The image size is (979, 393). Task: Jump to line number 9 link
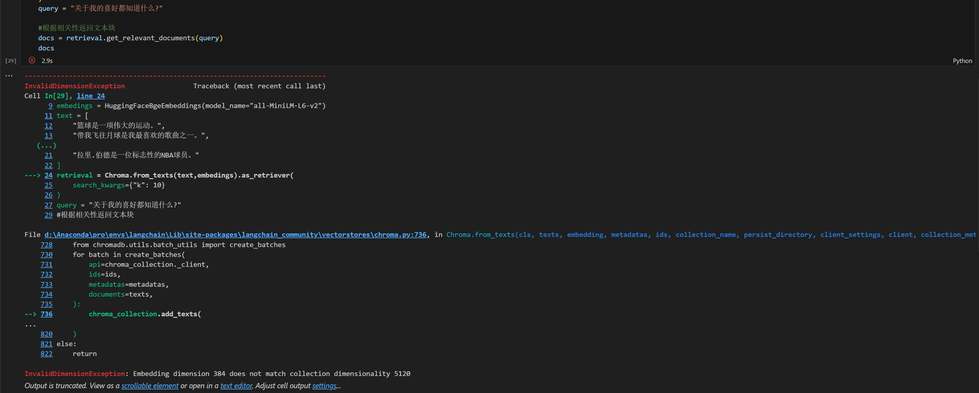[x=50, y=106]
